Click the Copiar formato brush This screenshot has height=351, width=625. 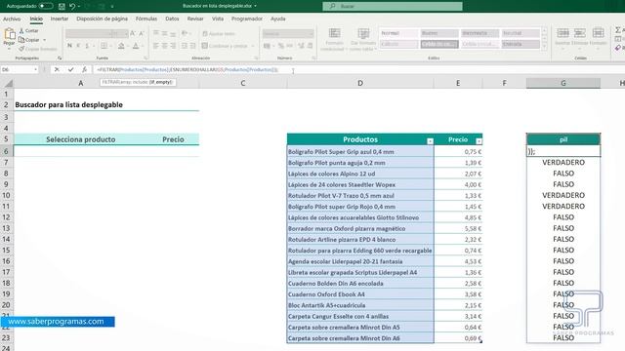click(x=37, y=49)
